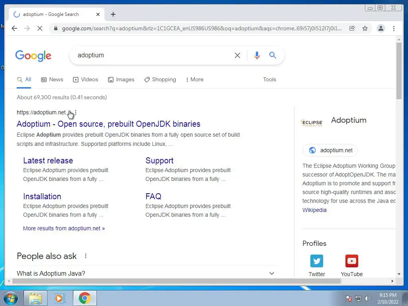The width and height of the screenshot is (408, 306).
Task: Click the scroll down arrow
Action: 399,274
